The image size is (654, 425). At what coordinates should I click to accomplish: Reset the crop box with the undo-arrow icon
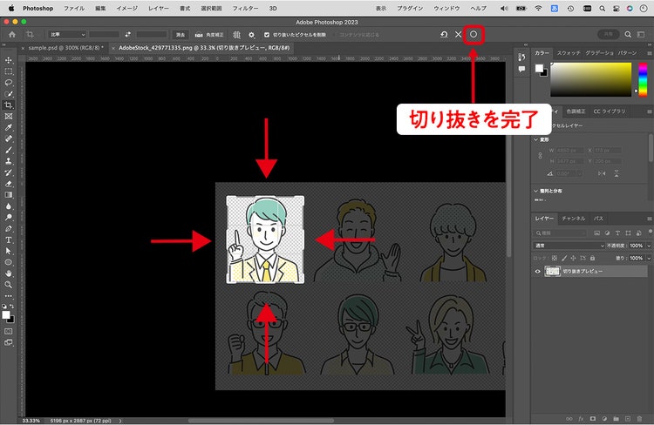tap(444, 35)
